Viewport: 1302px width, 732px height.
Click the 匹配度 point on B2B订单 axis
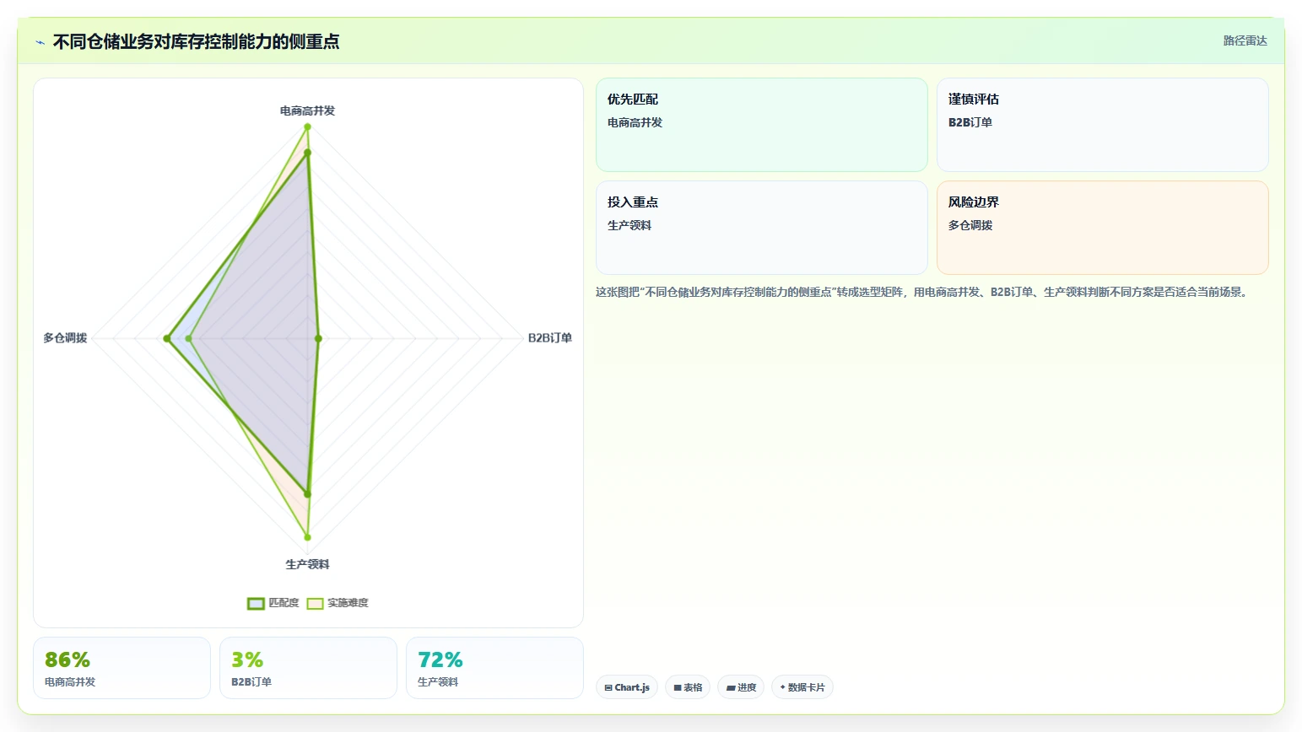[x=318, y=338]
